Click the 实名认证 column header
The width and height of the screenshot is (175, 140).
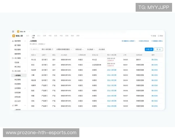coord(95,55)
